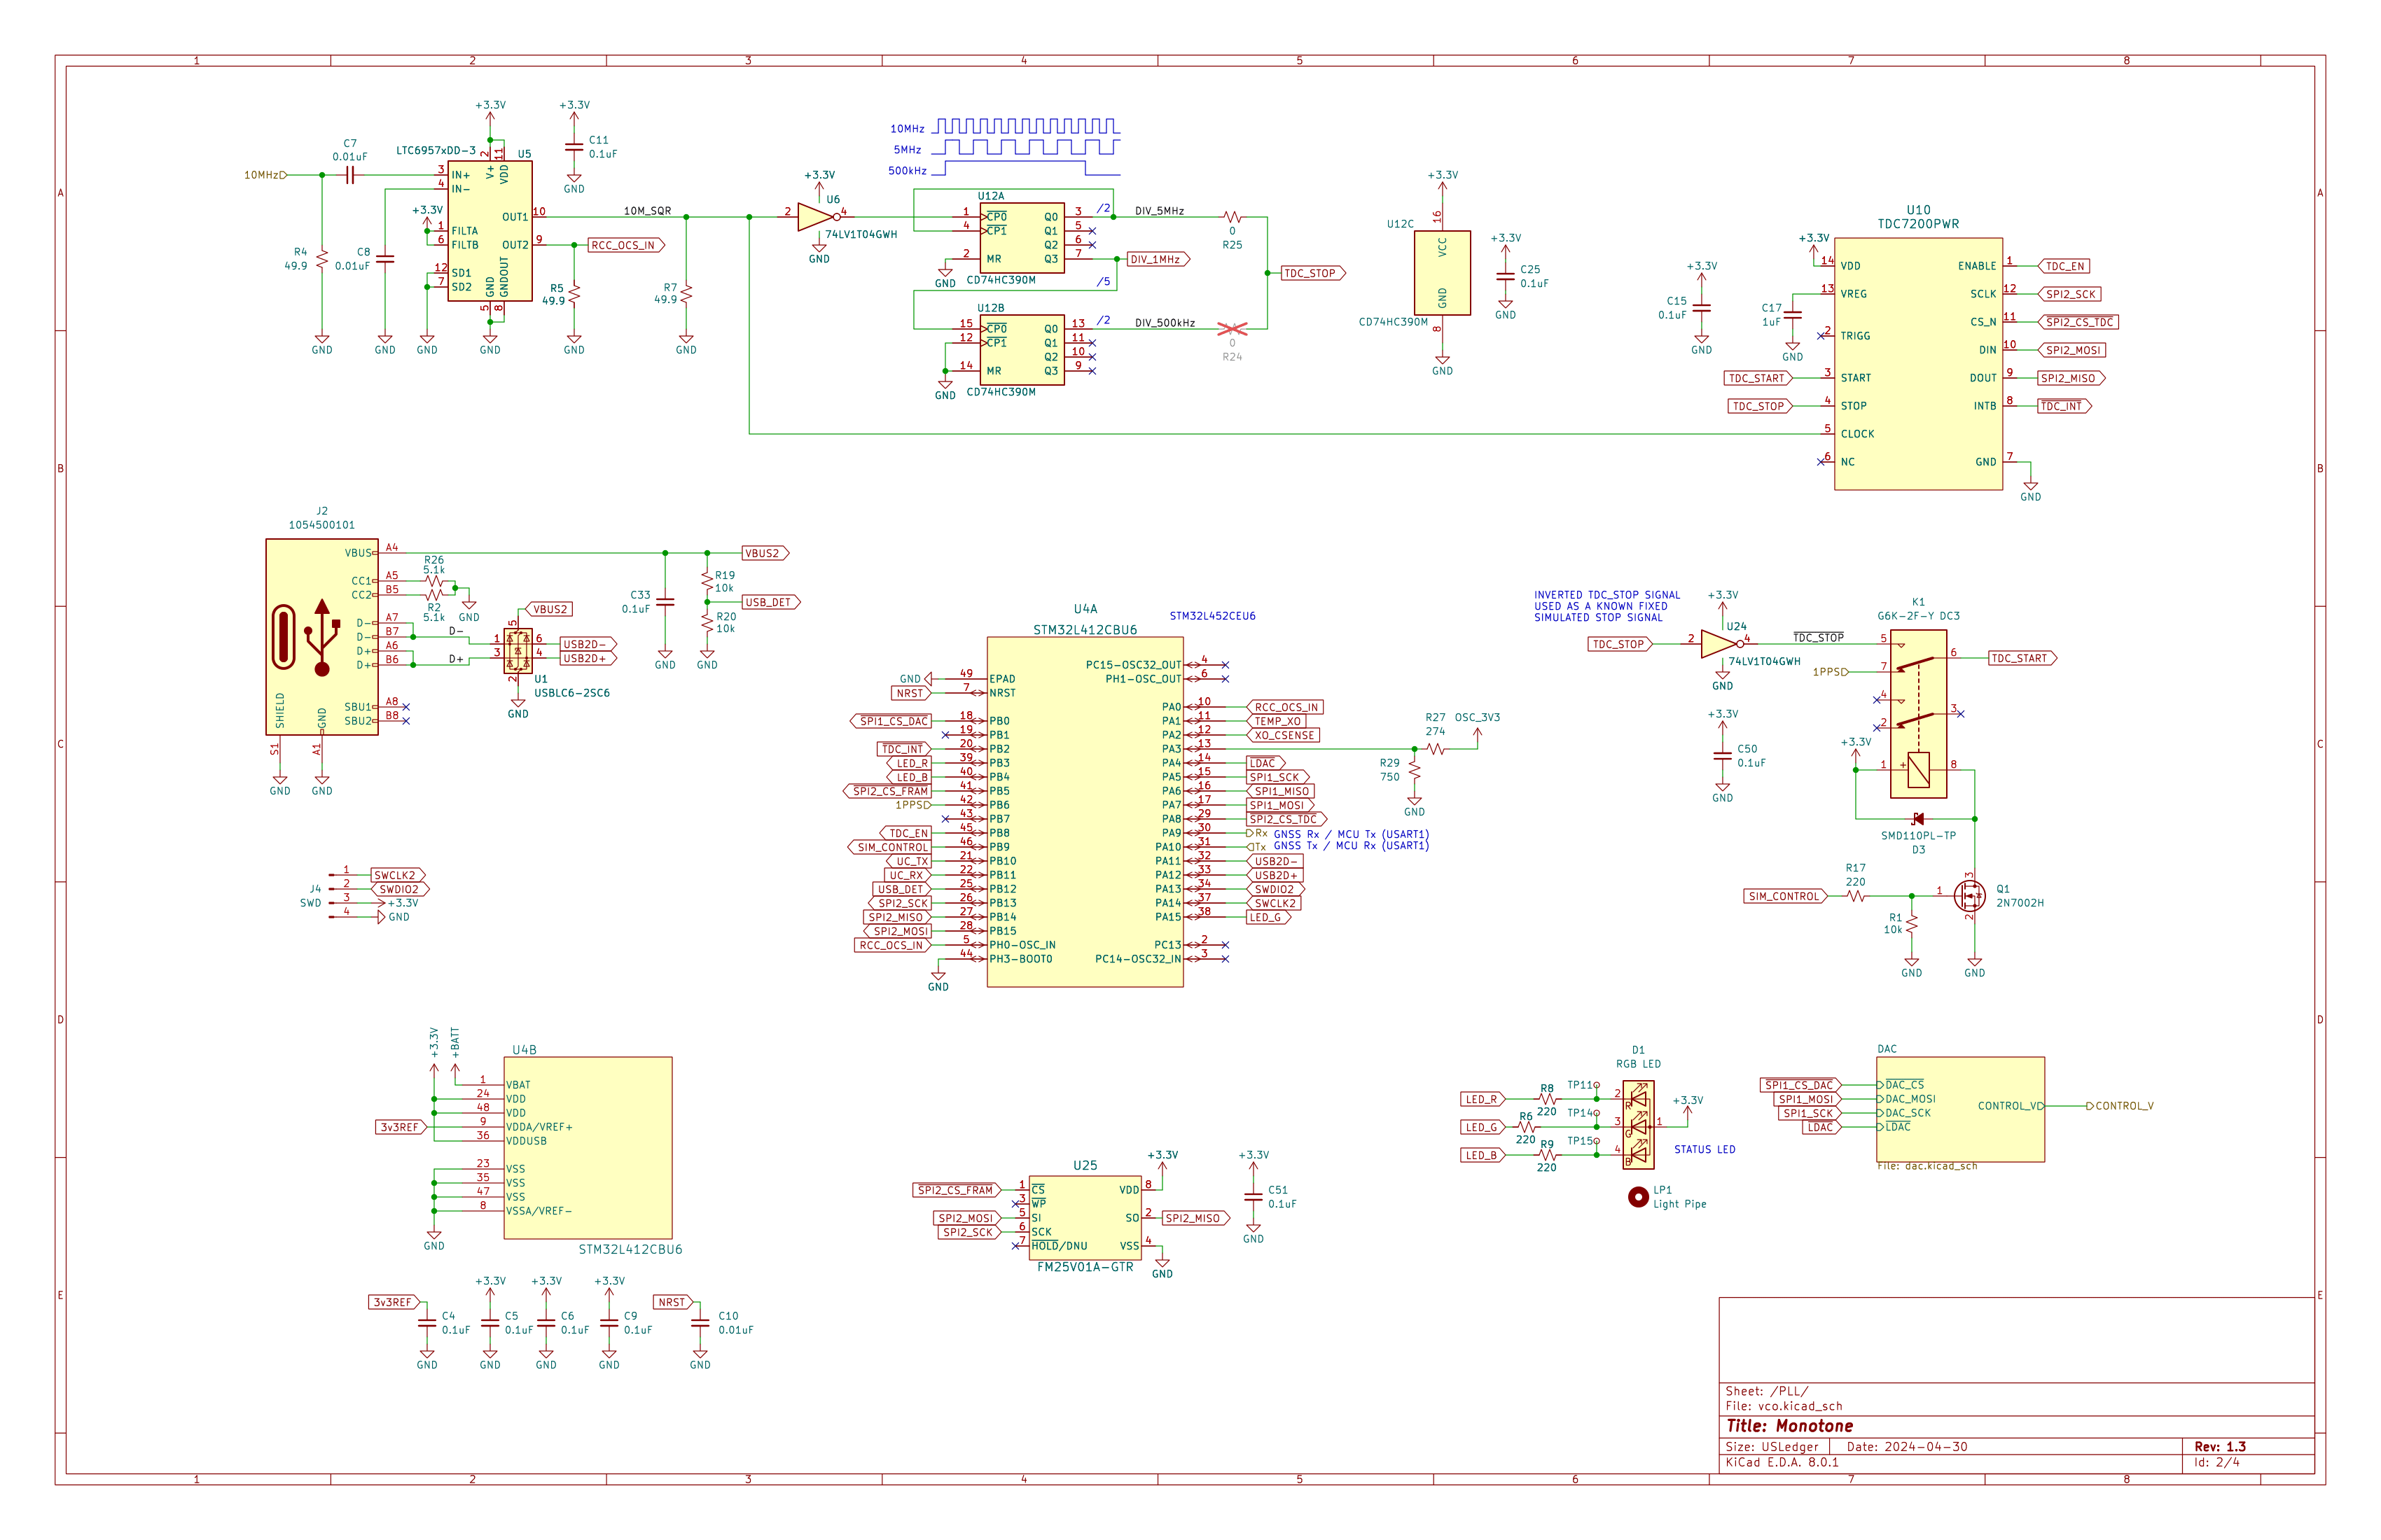Screen dimensions: 2381x1540
Task: Click the OSC_3V3 power label
Action: pos(1478,717)
